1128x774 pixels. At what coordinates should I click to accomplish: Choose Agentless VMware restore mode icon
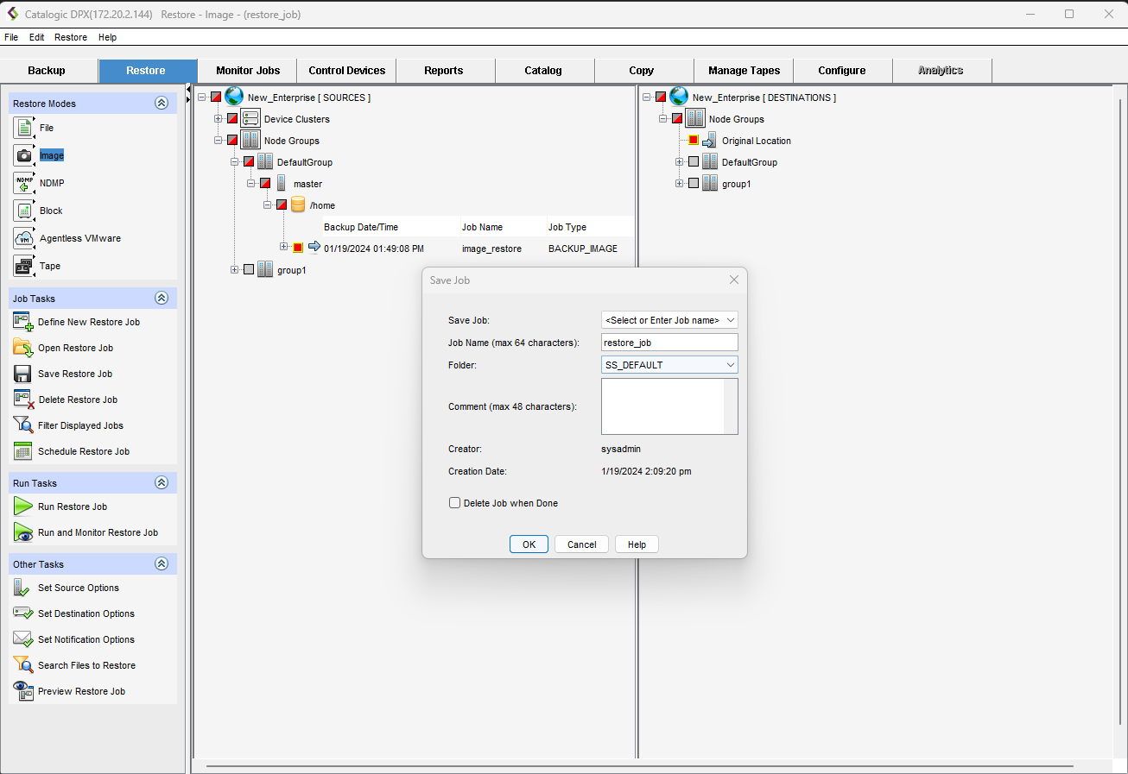(23, 238)
